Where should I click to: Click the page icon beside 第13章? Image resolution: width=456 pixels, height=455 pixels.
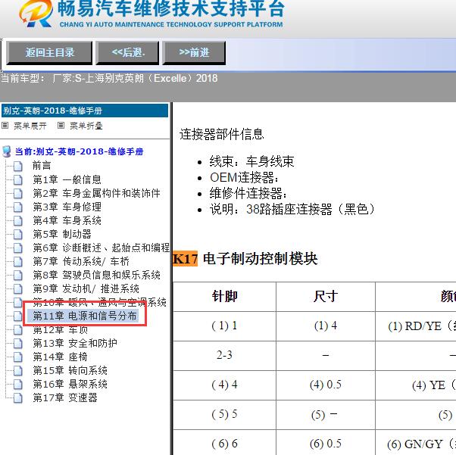pos(18,344)
